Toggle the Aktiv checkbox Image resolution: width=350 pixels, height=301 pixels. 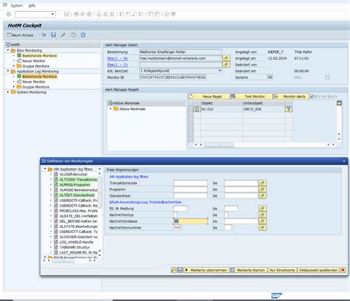(x=327, y=77)
